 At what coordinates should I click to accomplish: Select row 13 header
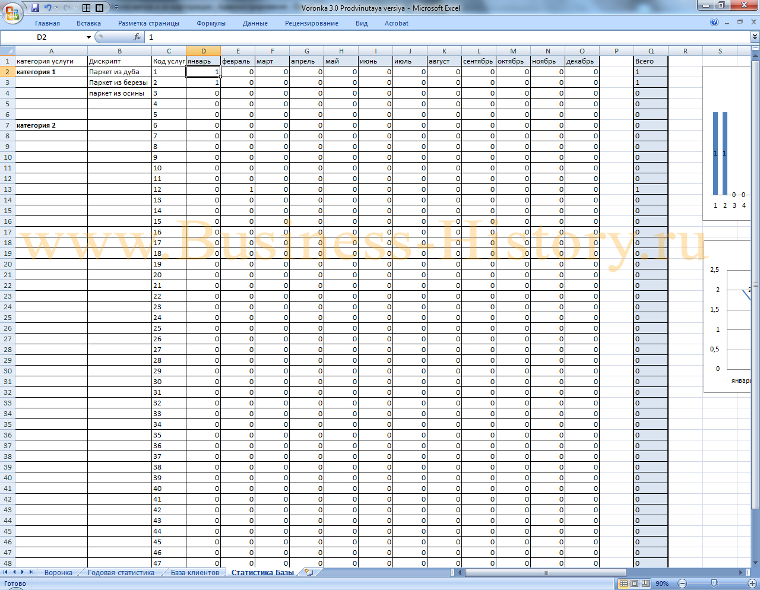[7, 189]
